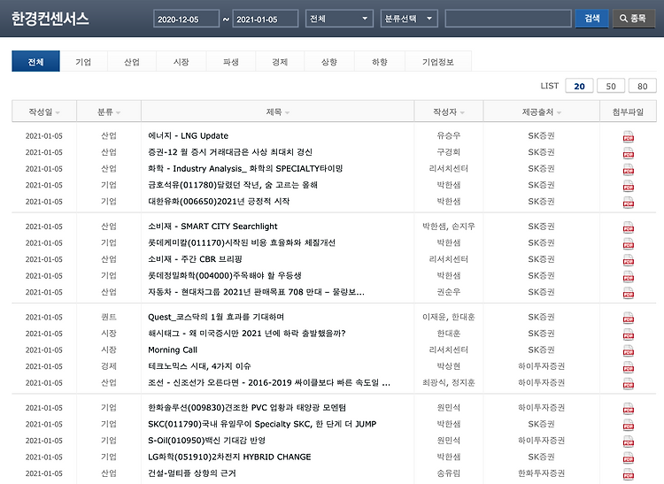The image size is (664, 484).
Task: Click 퀀트 category cell
Action: coord(109,318)
